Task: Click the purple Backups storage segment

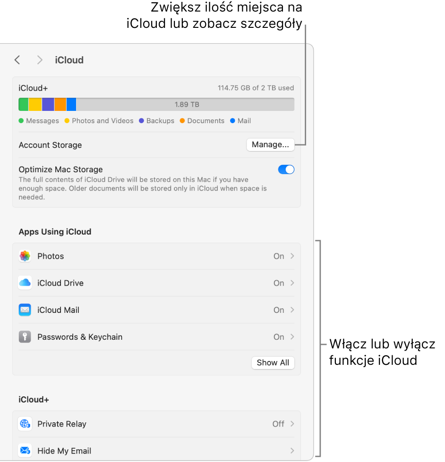Action: click(x=48, y=104)
